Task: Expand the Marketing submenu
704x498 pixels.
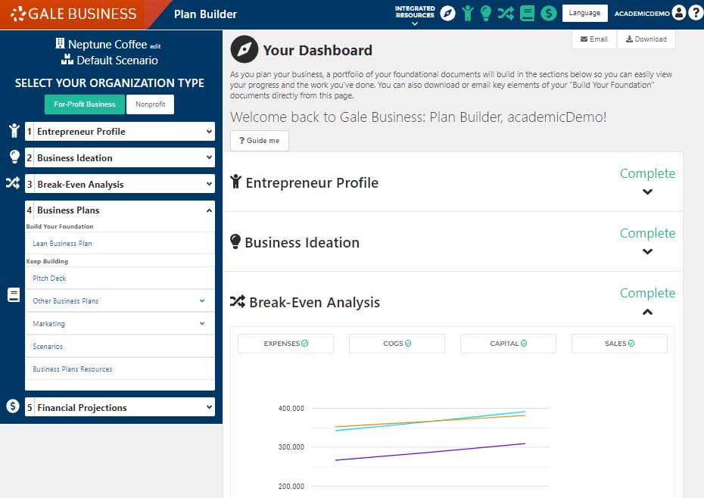Action: [x=120, y=323]
